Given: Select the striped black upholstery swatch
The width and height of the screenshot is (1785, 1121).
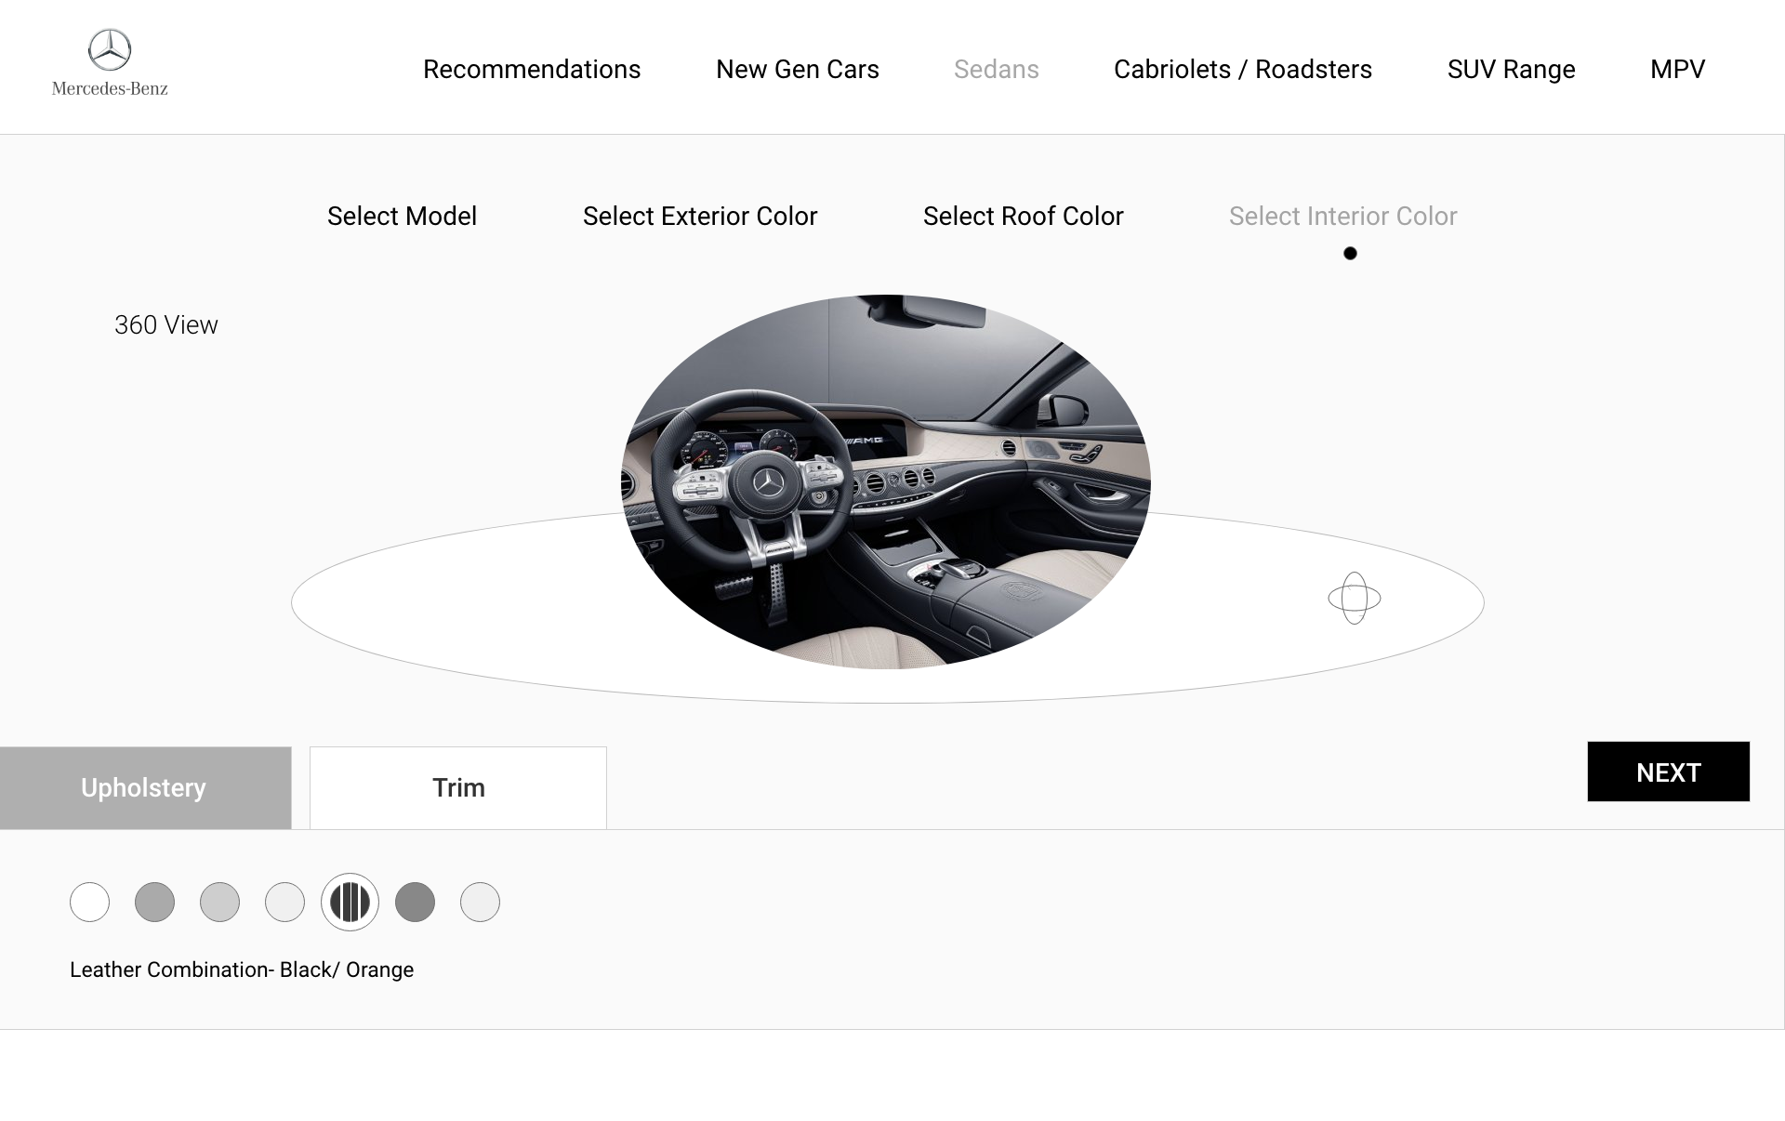Looking at the screenshot, I should coord(350,902).
